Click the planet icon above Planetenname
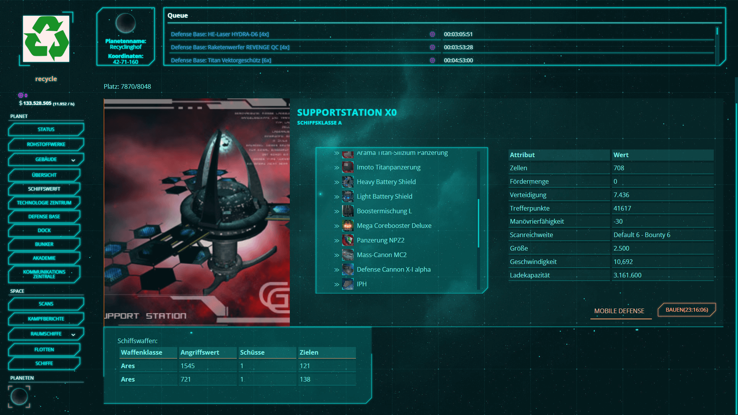 pos(126,23)
